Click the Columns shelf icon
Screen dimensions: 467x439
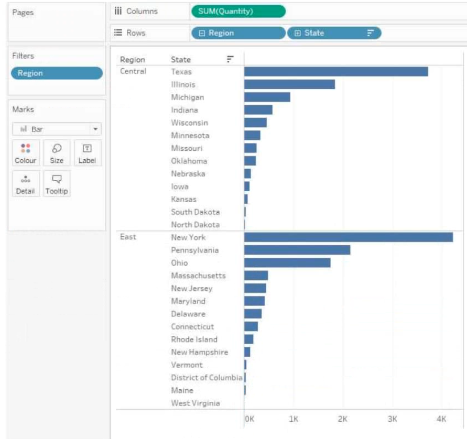[x=118, y=11]
